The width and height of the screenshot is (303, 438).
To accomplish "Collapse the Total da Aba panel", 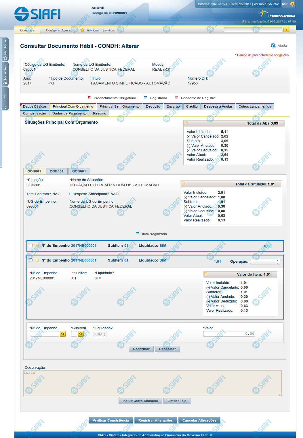I will click(186, 123).
